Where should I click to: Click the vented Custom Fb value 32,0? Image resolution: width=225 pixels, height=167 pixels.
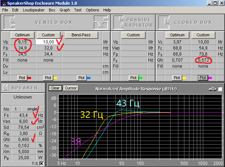(x=48, y=48)
